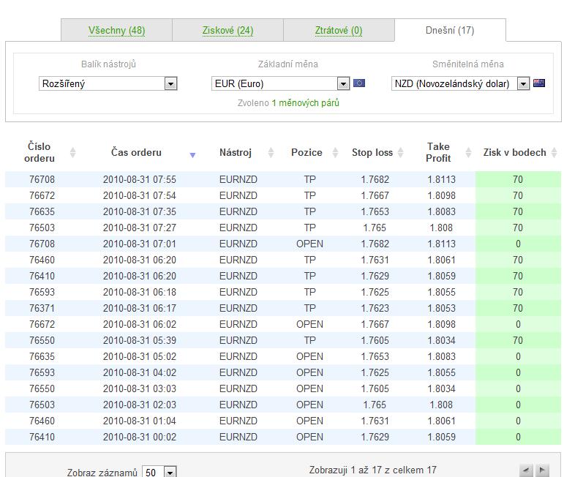Go to previous page arrow

(526, 470)
